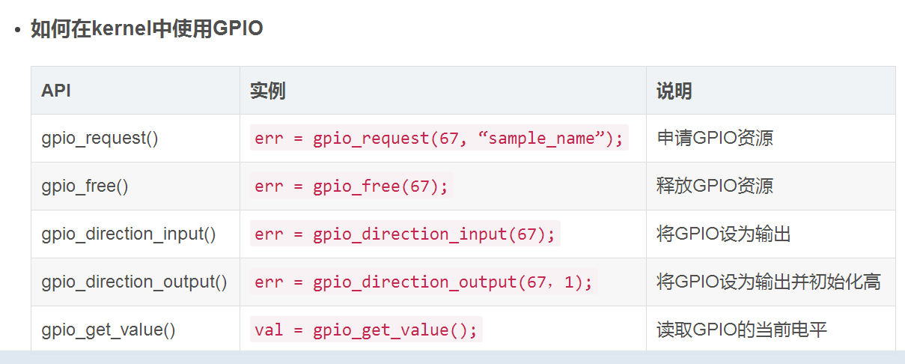Click the 读取GPIO的当前电平 description
This screenshot has height=364, width=905.
[x=742, y=330]
